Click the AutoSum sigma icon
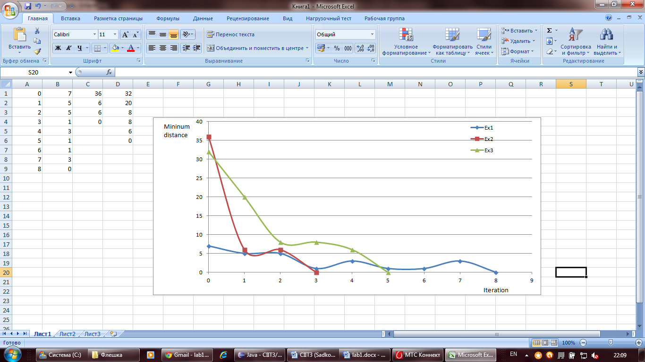 [549, 31]
